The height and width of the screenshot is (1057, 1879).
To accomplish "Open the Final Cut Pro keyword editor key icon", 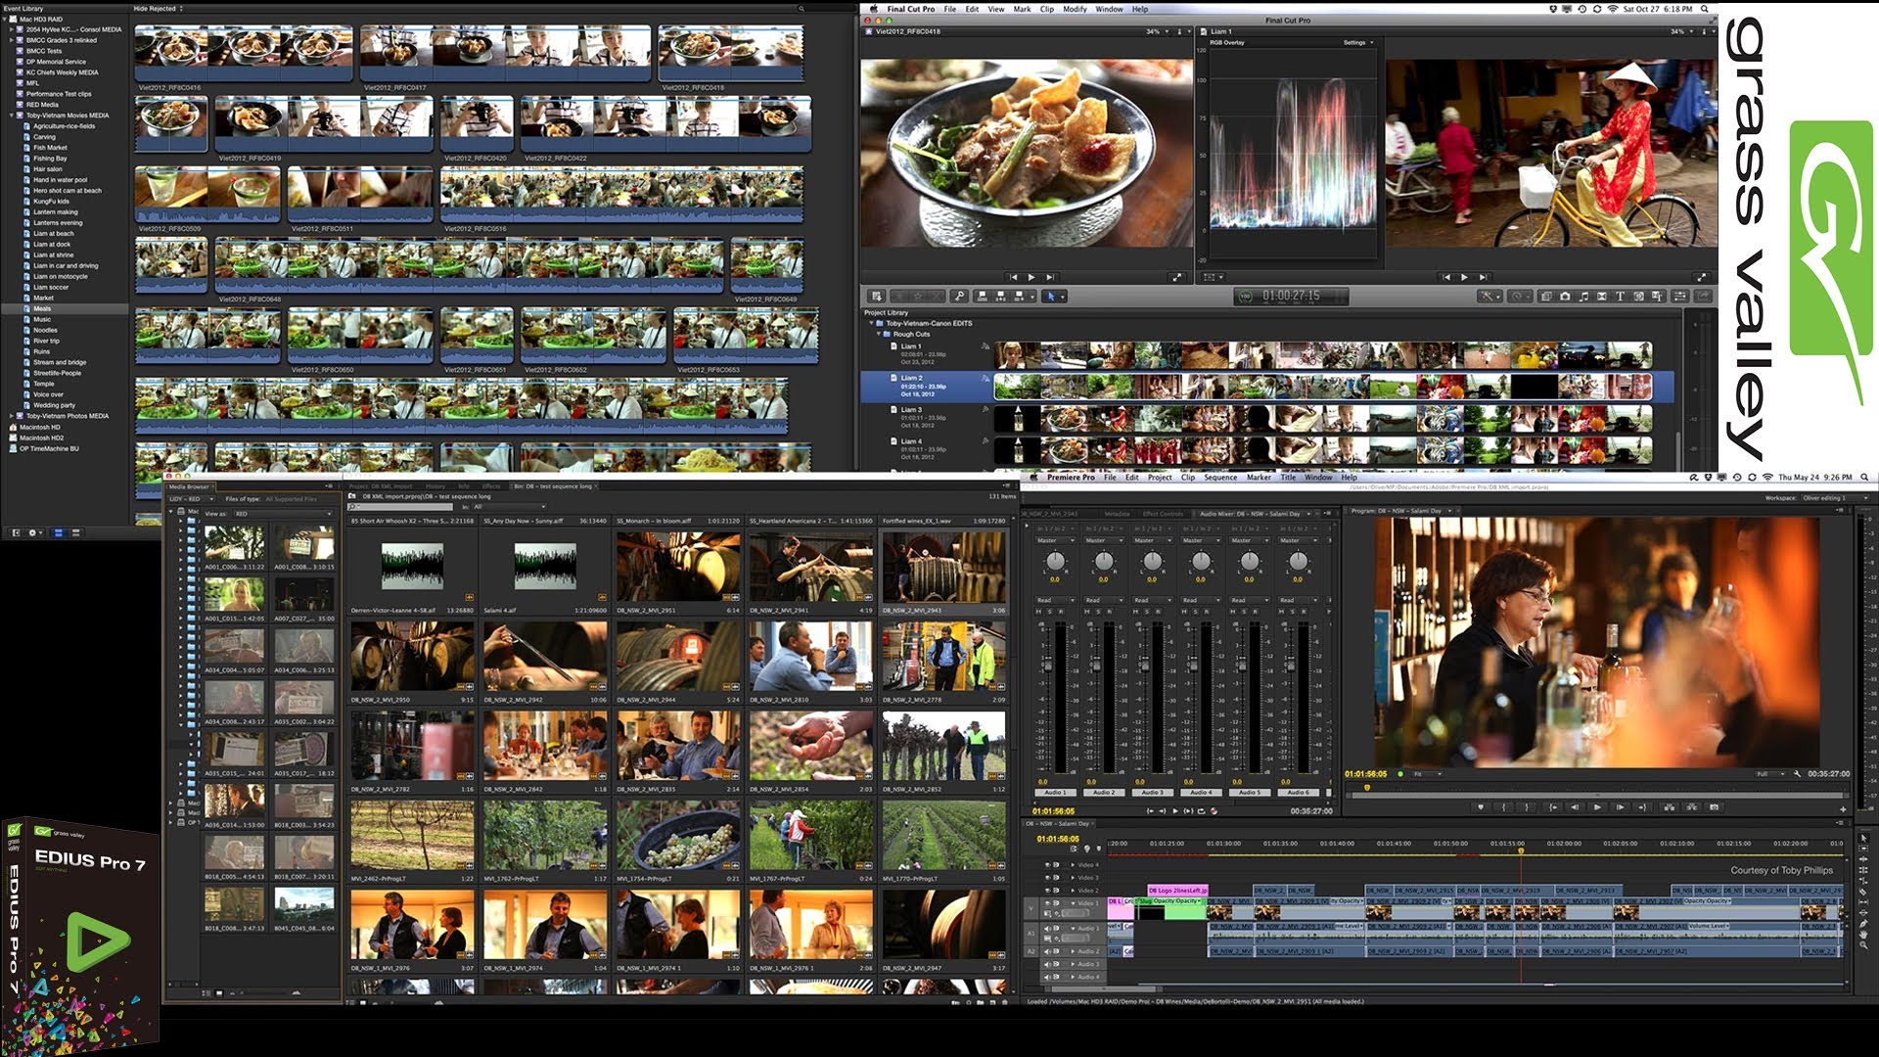I will coord(959,296).
